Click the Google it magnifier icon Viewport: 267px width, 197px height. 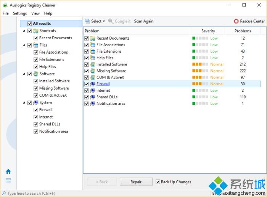[x=111, y=21]
